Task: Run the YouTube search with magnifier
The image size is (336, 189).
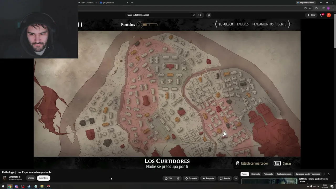Action: tap(200, 15)
